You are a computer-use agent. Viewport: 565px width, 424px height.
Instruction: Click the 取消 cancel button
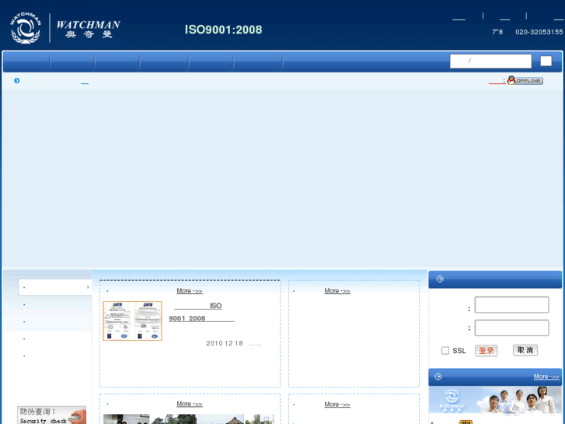[525, 350]
